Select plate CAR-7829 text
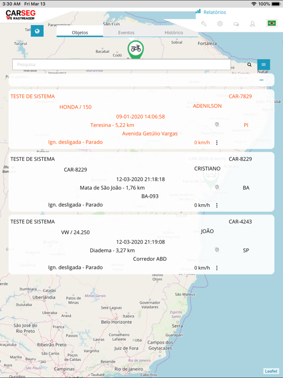283x378 pixels. click(240, 96)
